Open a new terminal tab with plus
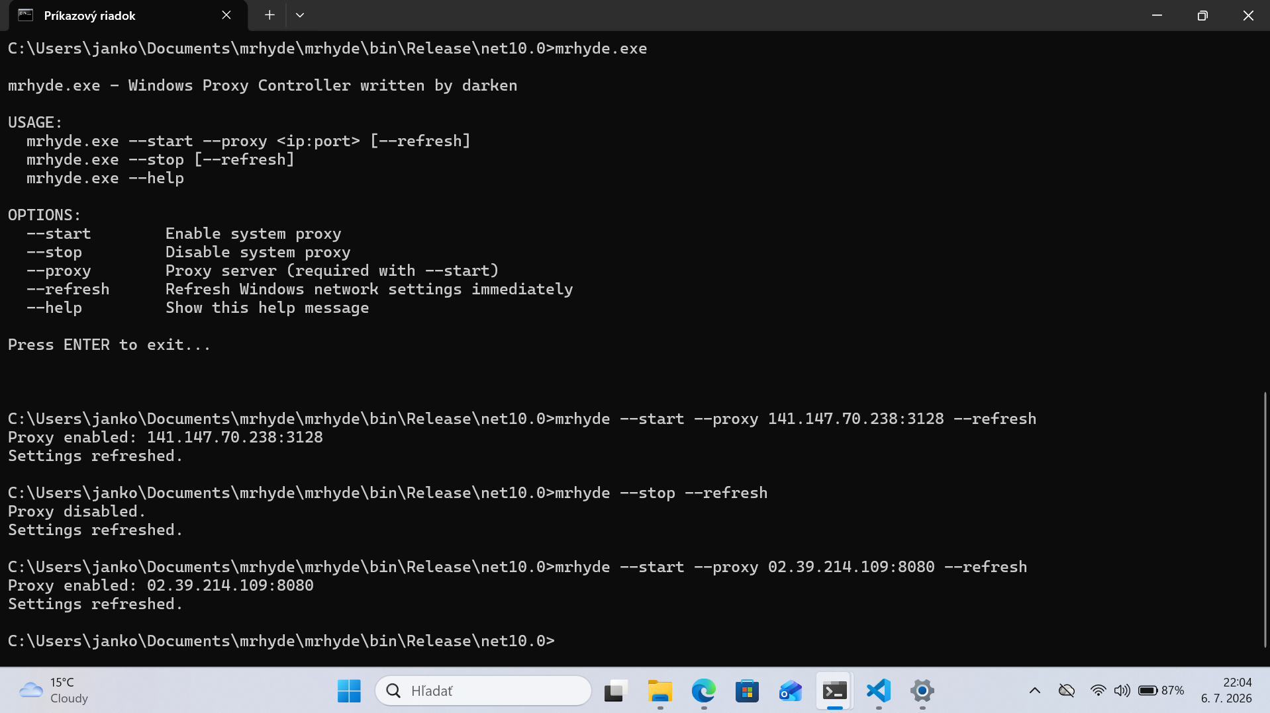The image size is (1270, 713). (269, 15)
